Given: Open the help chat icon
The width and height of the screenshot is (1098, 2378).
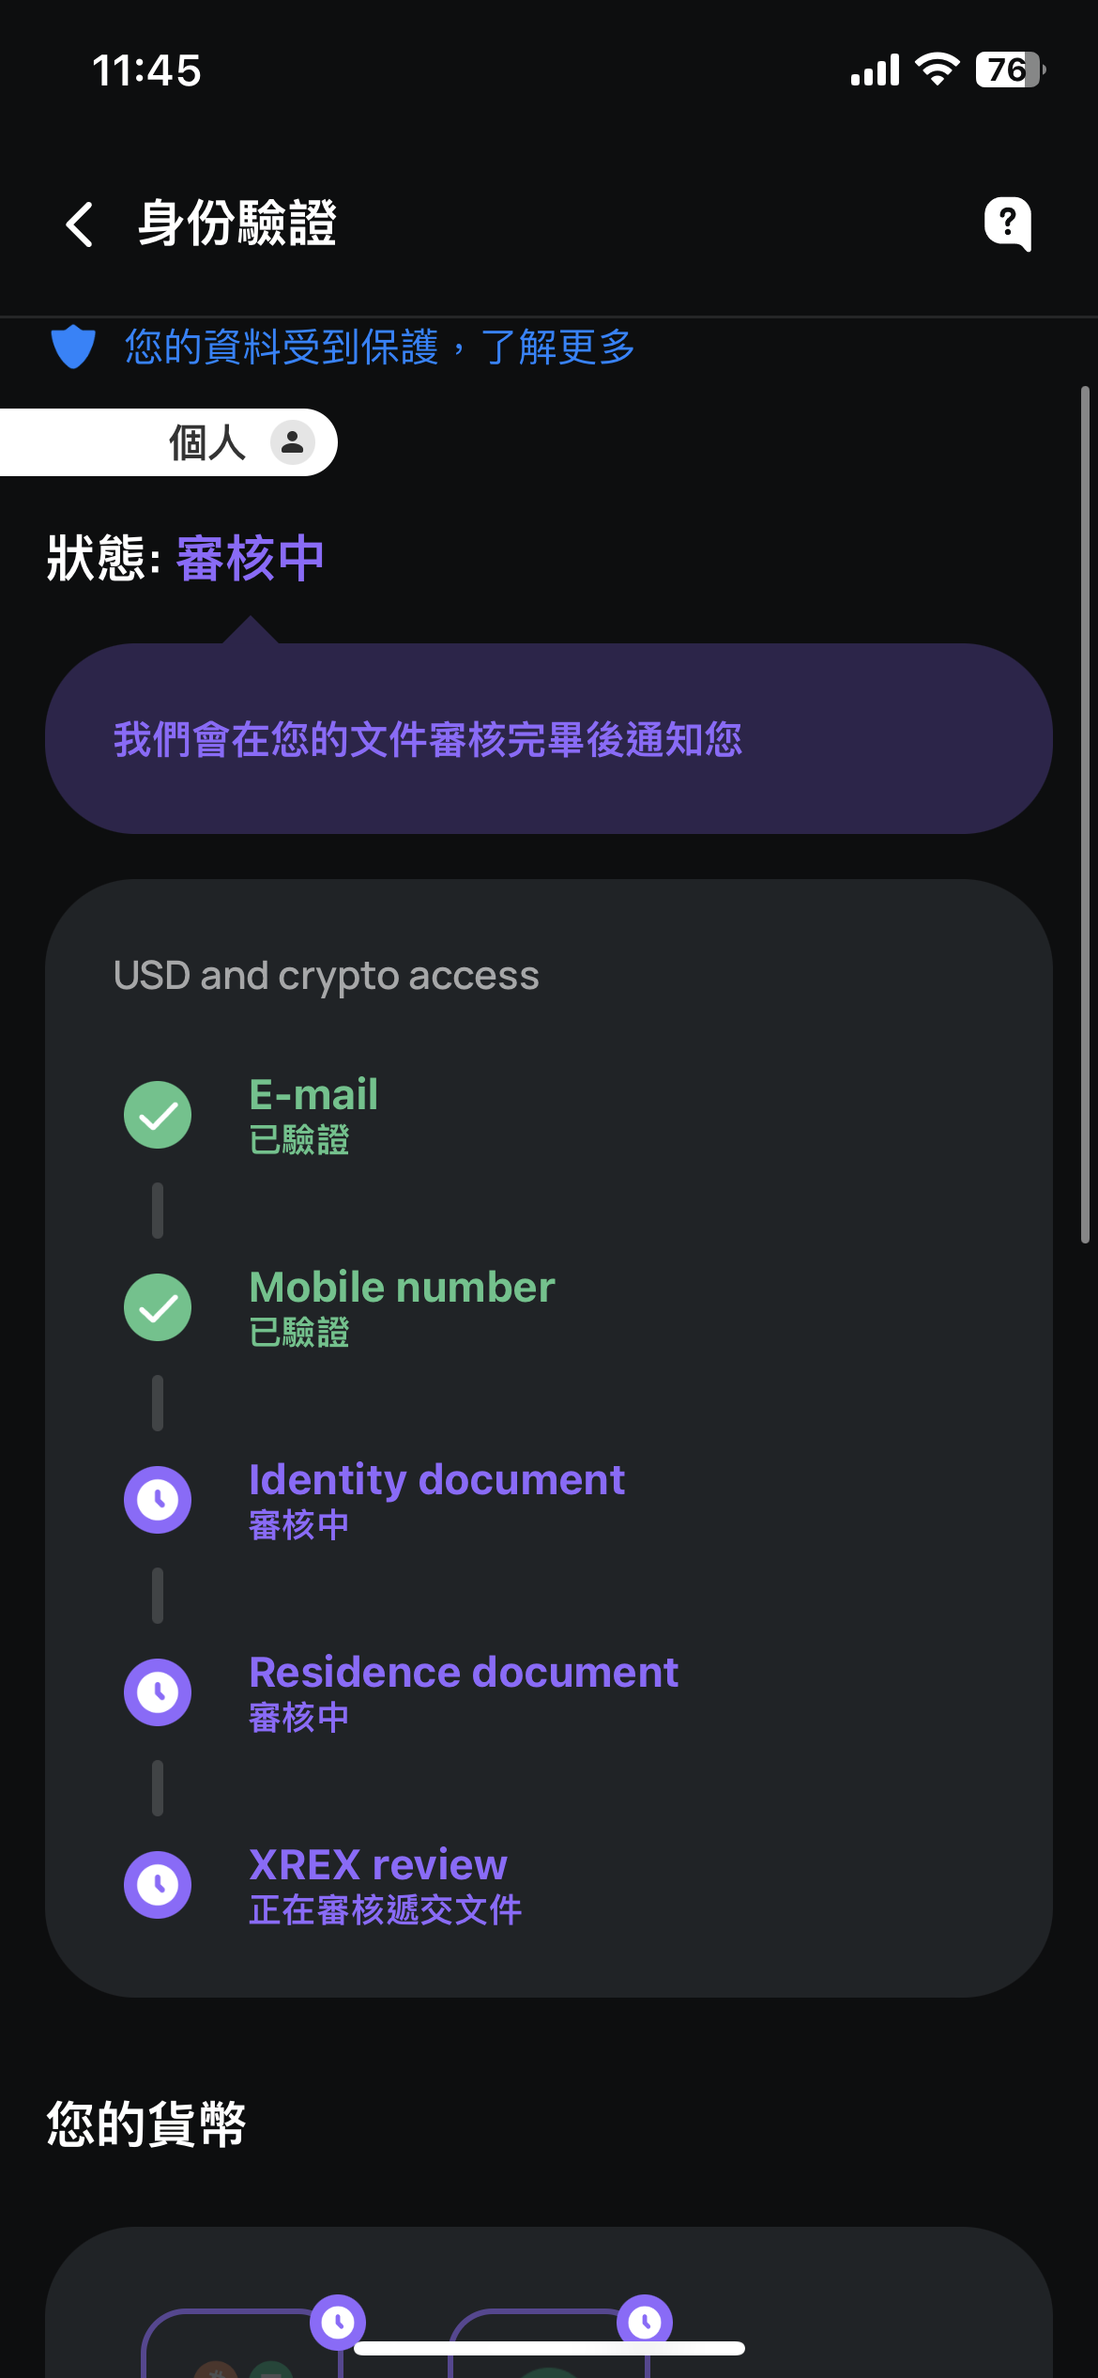Looking at the screenshot, I should 1007,224.
